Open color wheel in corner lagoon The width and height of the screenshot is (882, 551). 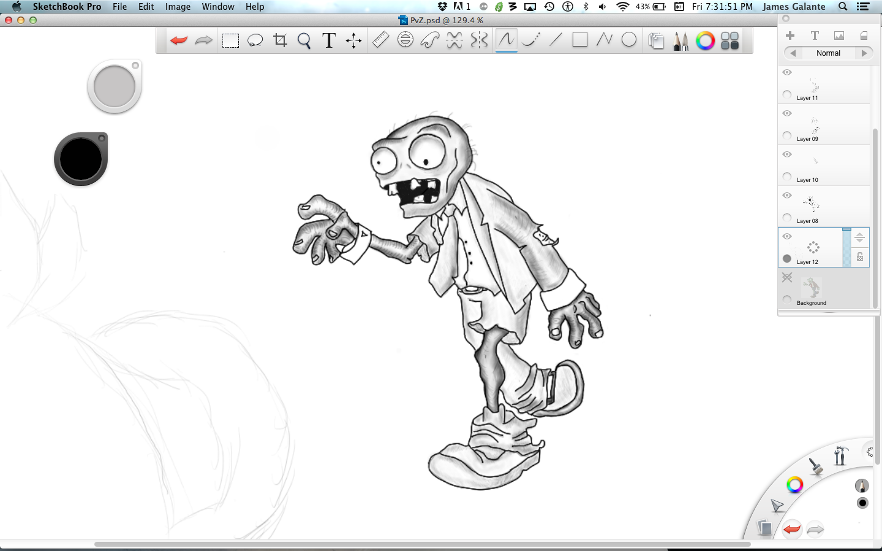794,485
